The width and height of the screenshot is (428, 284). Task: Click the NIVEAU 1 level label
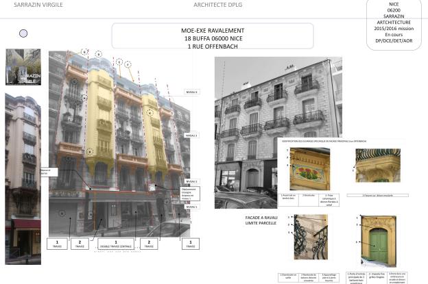[x=191, y=207]
